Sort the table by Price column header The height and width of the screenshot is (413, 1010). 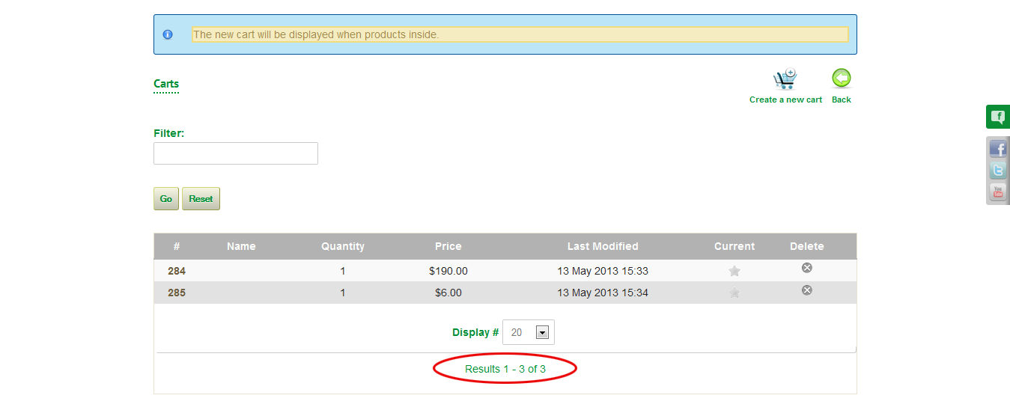[x=448, y=246]
